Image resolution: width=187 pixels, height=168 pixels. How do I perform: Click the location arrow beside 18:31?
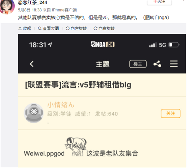pos(50,44)
